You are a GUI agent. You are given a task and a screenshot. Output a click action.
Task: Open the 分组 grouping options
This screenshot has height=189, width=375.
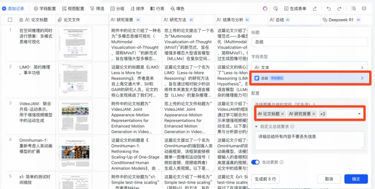[117, 9]
